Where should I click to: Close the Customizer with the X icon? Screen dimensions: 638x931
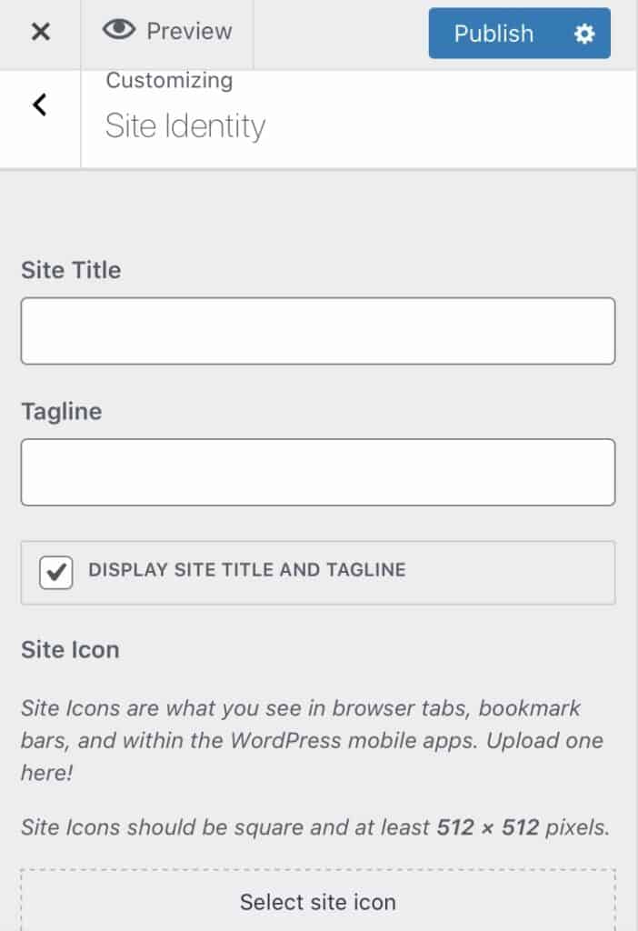[x=40, y=32]
